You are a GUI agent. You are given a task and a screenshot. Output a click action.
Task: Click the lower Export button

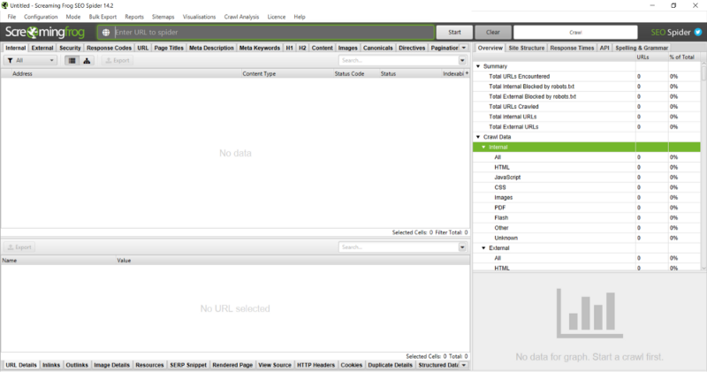click(19, 247)
